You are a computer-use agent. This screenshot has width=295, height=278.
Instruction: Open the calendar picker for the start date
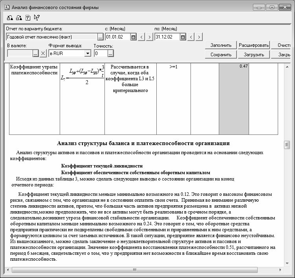(133, 37)
